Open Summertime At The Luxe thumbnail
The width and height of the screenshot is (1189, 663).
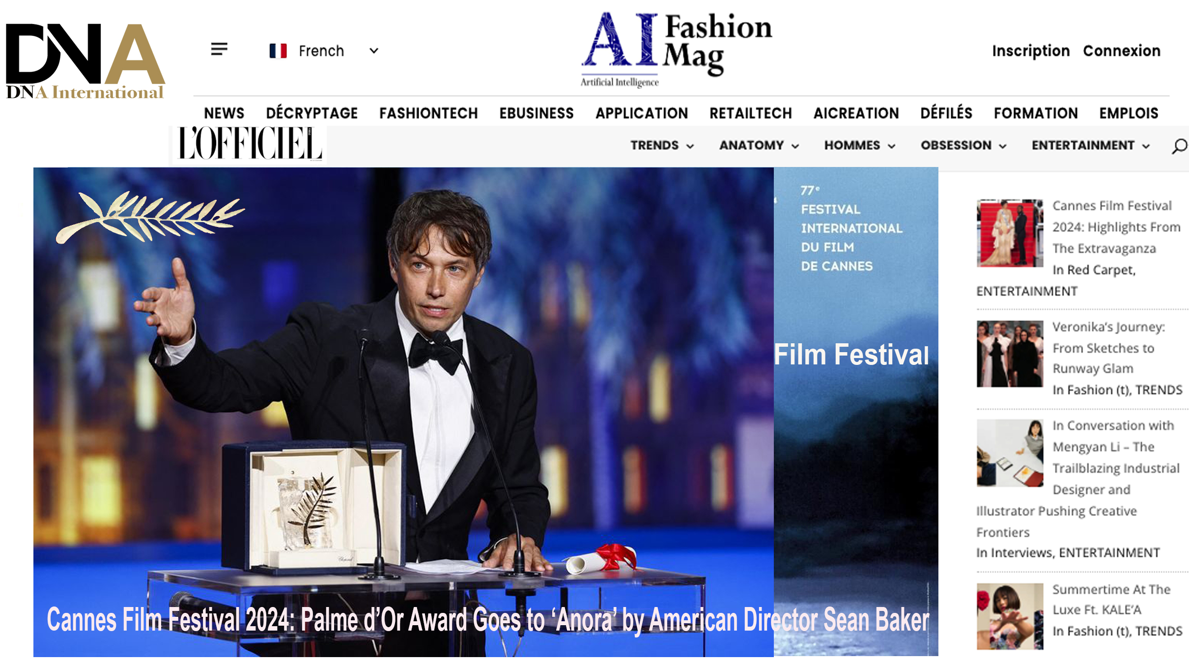coord(1010,616)
